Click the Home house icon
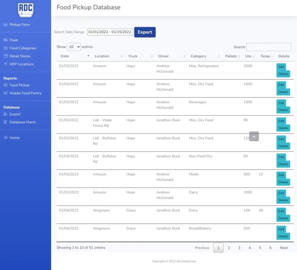Viewport: 297px width, 270px height. tap(6, 137)
